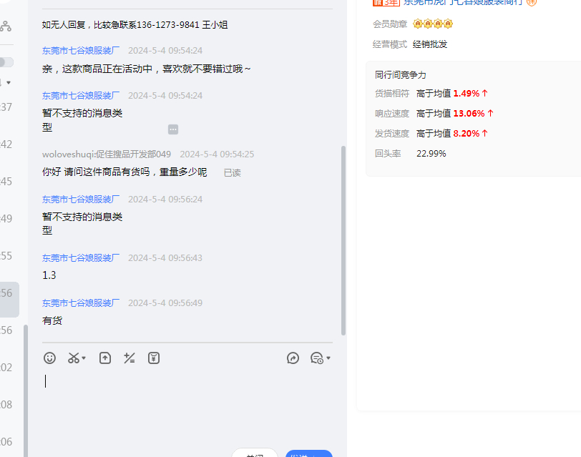This screenshot has width=581, height=457.
Task: Click the upload file icon
Action: 105,358
